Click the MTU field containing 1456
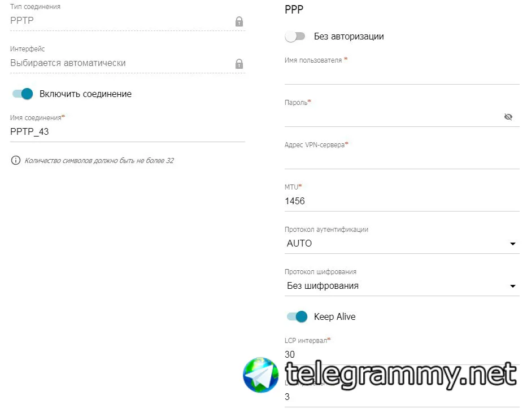This screenshot has width=527, height=409. click(402, 201)
